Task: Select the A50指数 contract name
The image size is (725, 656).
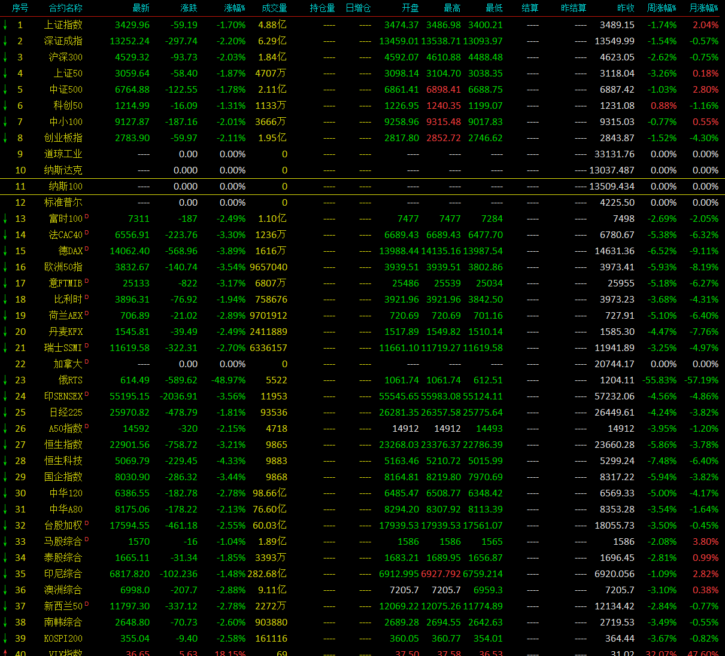Action: pyautogui.click(x=65, y=429)
